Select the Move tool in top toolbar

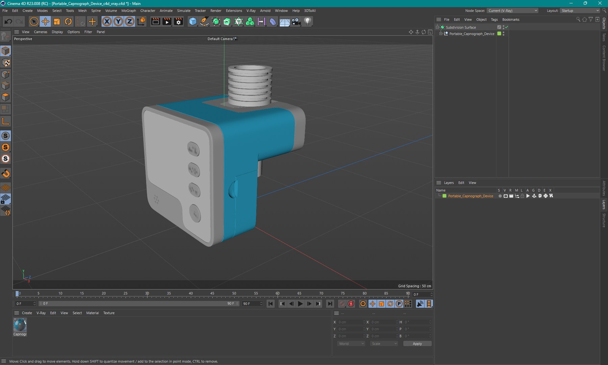point(45,22)
